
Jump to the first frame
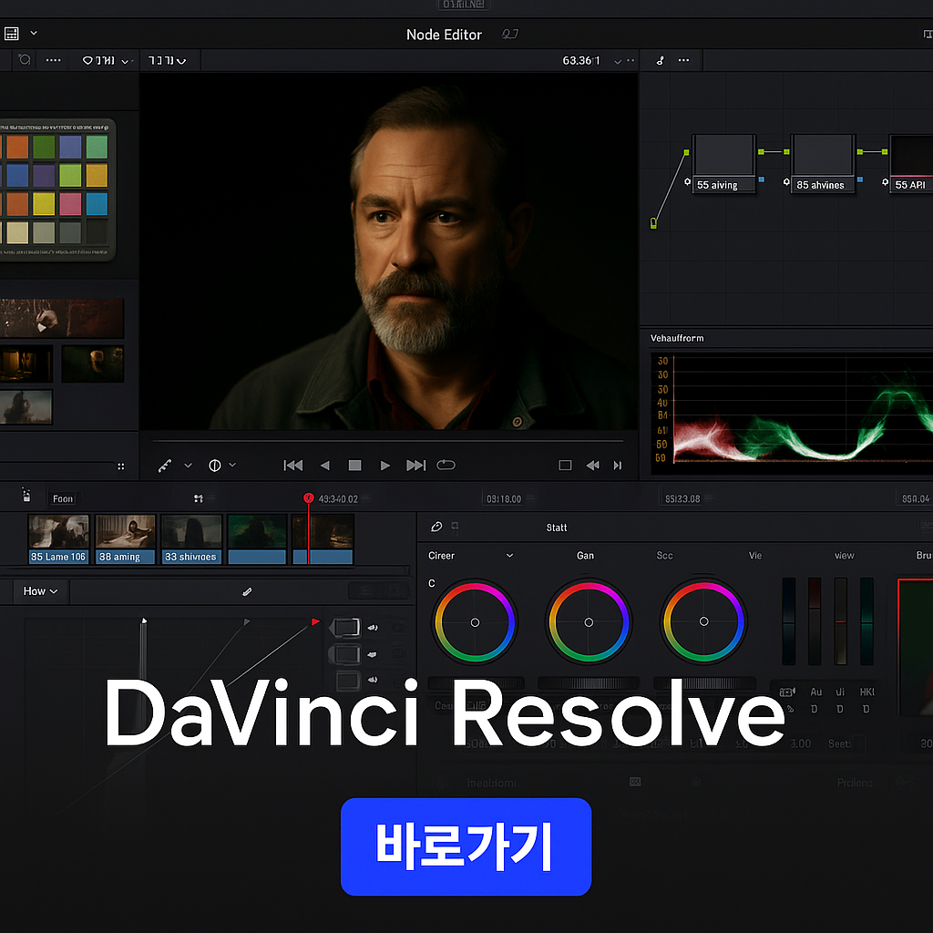[x=293, y=466]
